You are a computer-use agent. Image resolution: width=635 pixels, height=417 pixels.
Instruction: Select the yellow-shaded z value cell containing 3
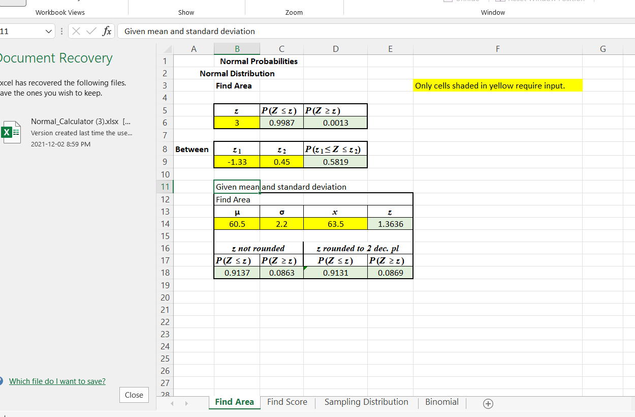[x=237, y=122]
